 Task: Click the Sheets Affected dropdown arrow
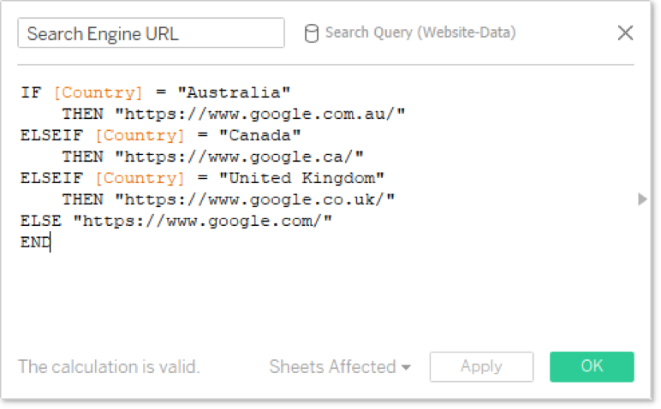[x=406, y=368]
